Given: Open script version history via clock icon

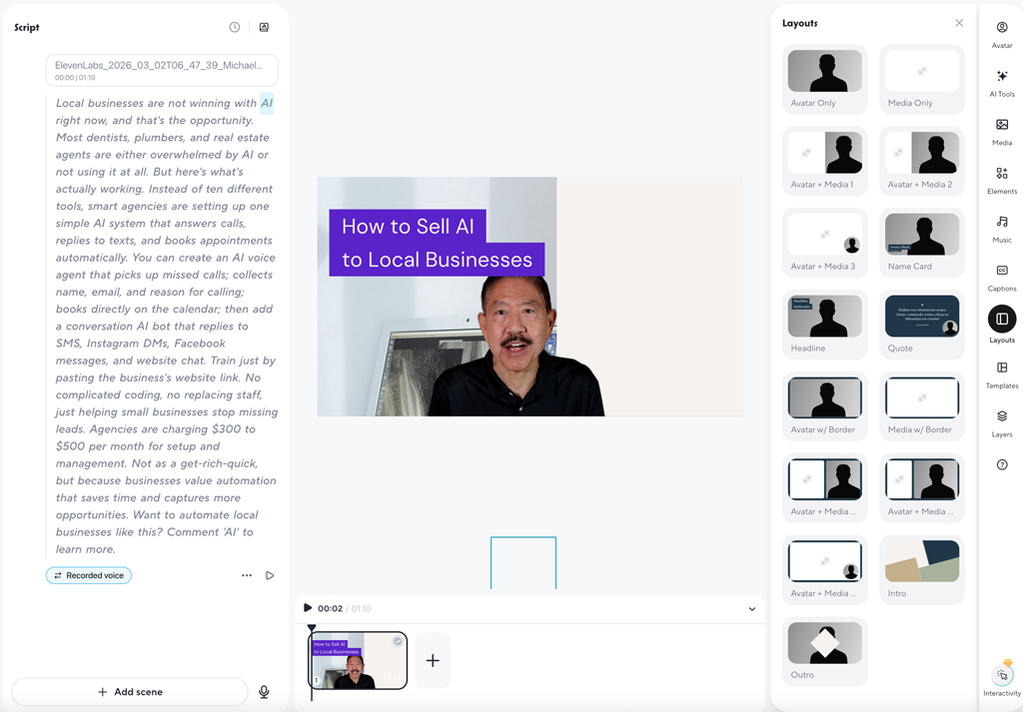Looking at the screenshot, I should point(236,27).
